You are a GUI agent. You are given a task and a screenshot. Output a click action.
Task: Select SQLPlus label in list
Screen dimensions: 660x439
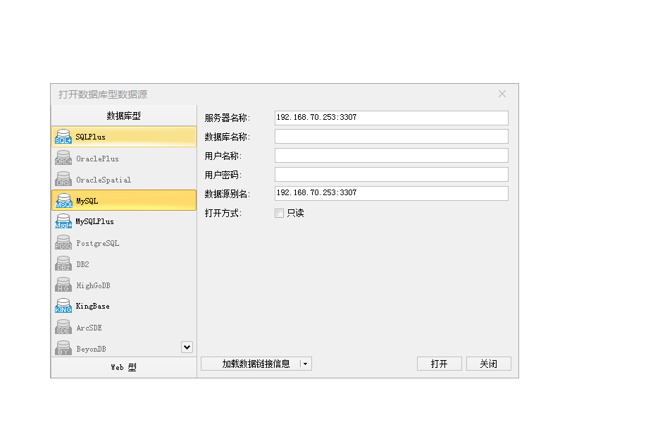pos(90,137)
